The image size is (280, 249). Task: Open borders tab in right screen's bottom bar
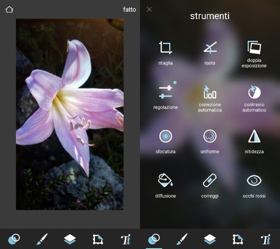point(238,239)
